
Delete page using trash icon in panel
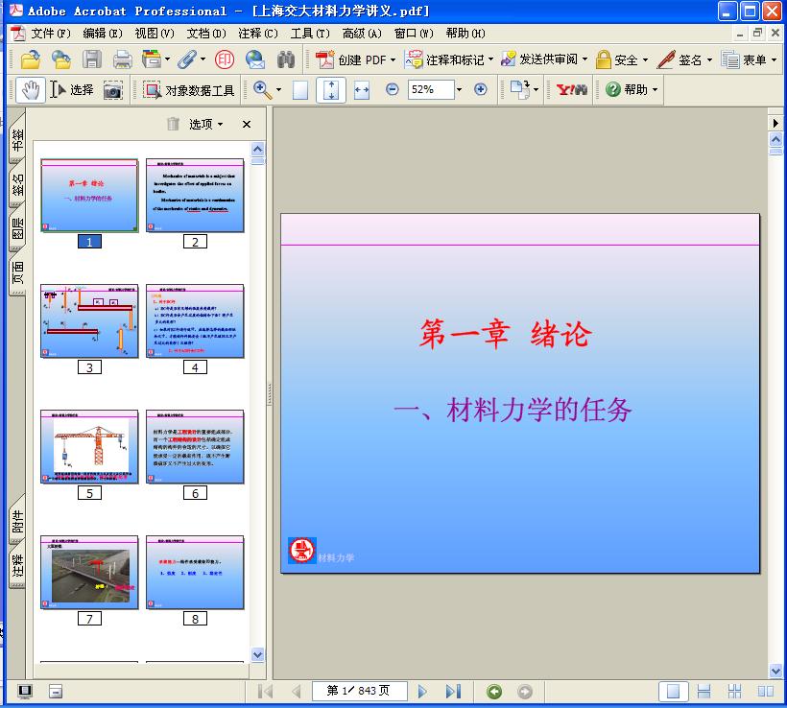173,124
